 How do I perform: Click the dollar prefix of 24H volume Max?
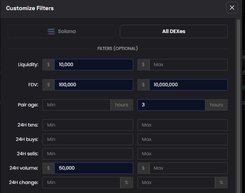coord(143,168)
